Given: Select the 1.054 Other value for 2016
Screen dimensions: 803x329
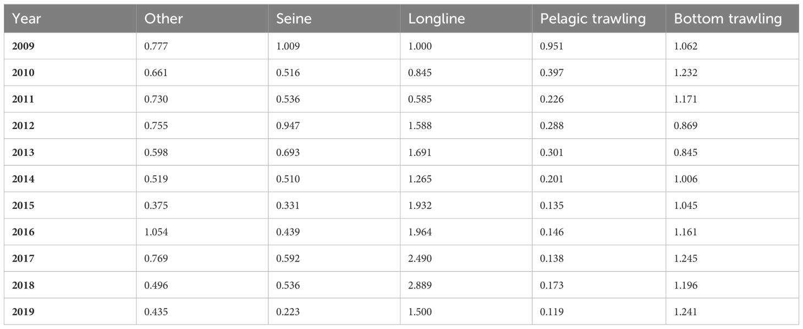Looking at the screenshot, I should pyautogui.click(x=156, y=232).
